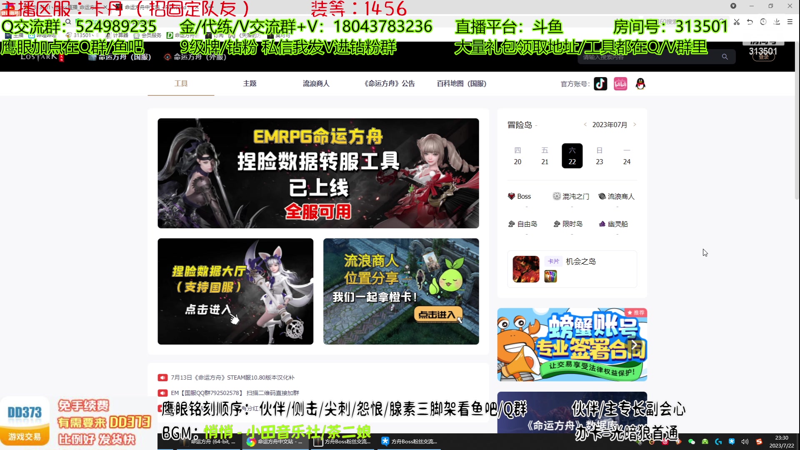Open the 7月13日 STEAM服10.80版本汉化补 announcement

pos(232,377)
